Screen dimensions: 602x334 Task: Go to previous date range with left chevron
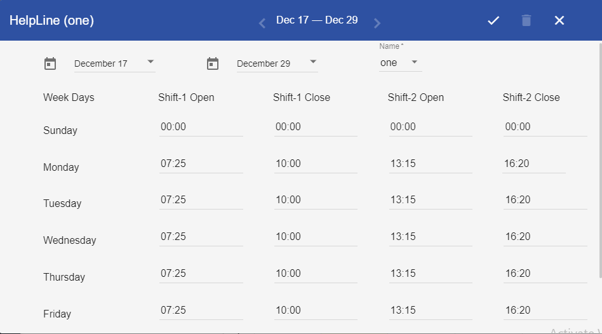click(x=262, y=23)
